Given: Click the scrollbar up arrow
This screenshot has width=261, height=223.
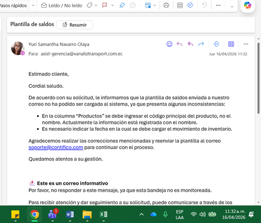Looking at the screenshot, I should coord(258,39).
